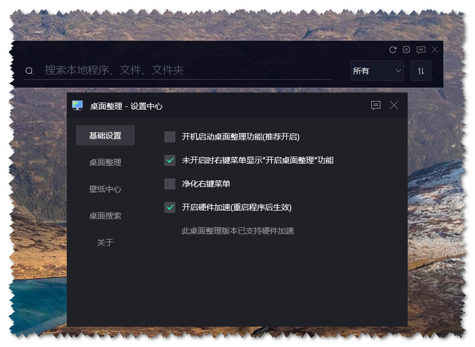Go to the 桌面搜索 settings tab

(105, 216)
